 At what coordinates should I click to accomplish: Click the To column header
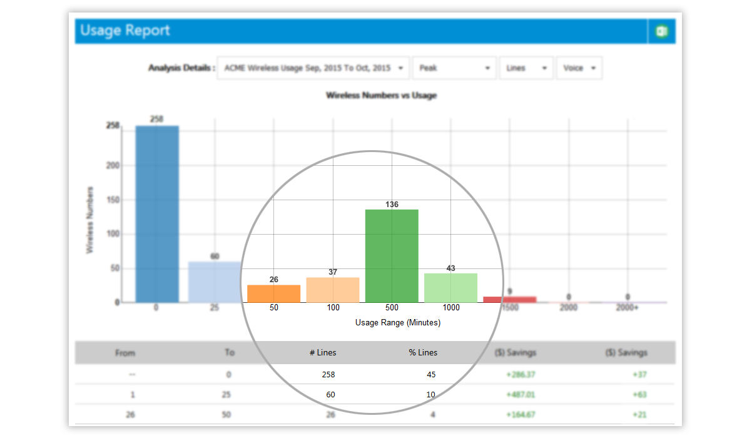pos(229,352)
